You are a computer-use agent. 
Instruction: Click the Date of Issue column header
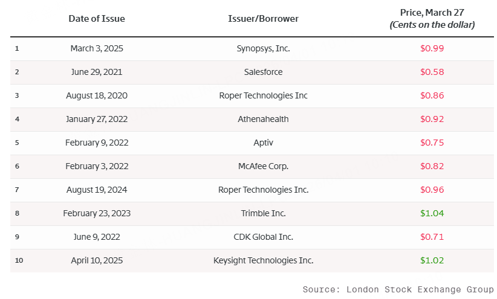[x=97, y=19]
